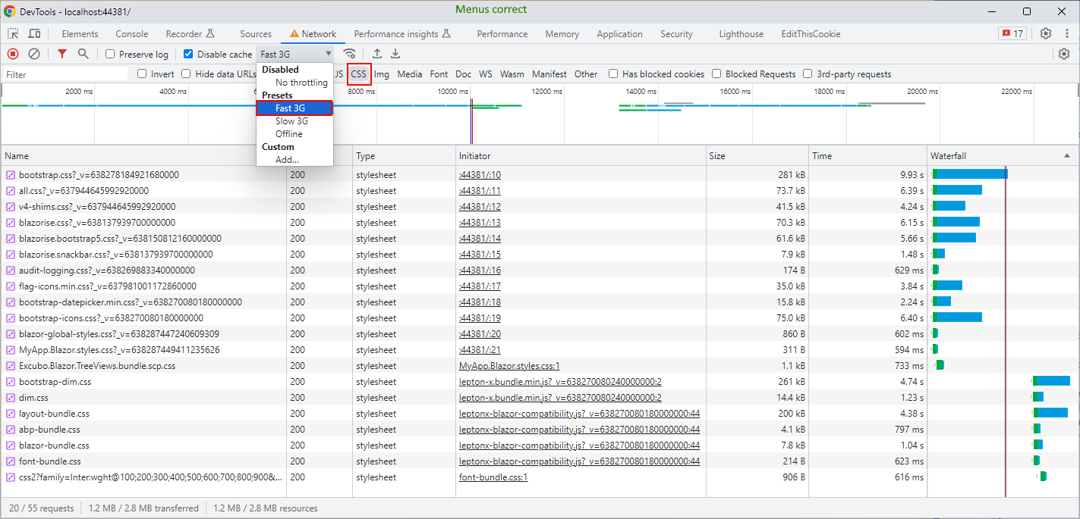Choose No throttling from the dropdown

[x=301, y=83]
